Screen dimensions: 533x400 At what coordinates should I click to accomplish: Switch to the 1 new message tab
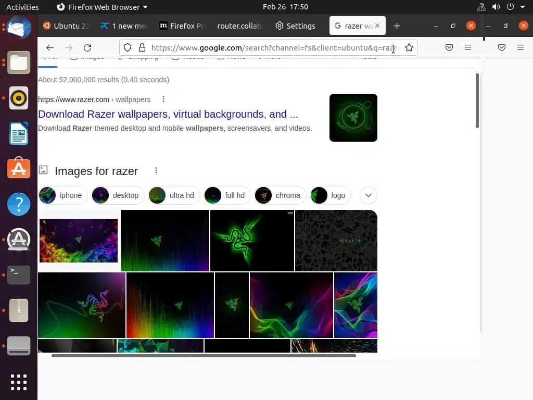[124, 26]
